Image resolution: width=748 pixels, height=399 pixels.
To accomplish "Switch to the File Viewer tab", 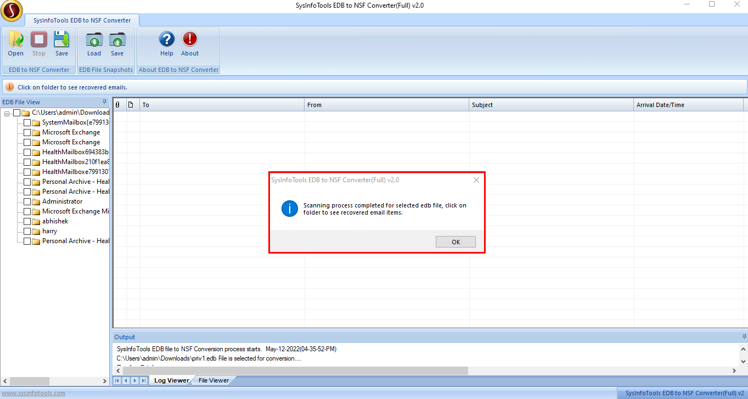I will coord(213,380).
